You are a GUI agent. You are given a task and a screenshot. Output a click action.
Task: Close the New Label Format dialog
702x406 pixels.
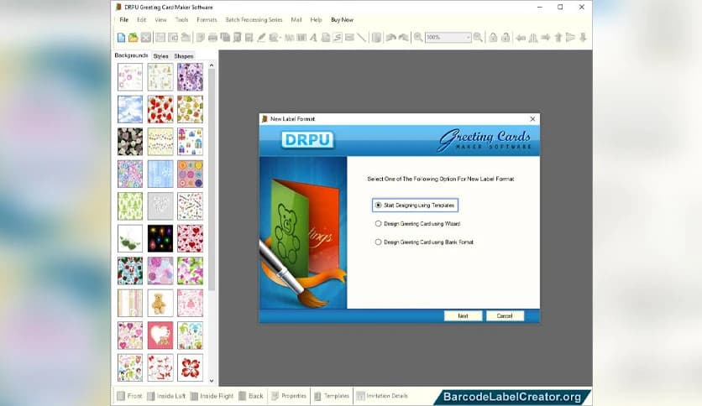(532, 119)
